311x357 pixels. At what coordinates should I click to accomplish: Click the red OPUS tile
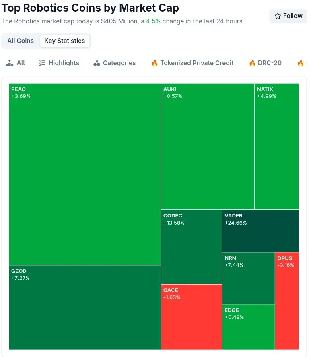[x=287, y=301]
